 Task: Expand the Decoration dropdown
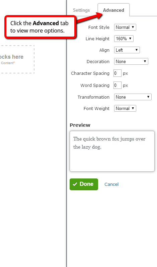tap(131, 61)
